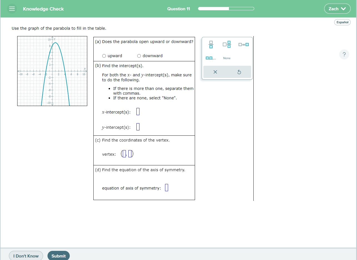Image resolution: width=357 pixels, height=260 pixels.
Task: Clear the answer using the X icon
Action: pyautogui.click(x=215, y=72)
